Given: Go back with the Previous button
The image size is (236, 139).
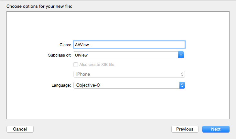Looking at the screenshot, I should tap(185, 129).
